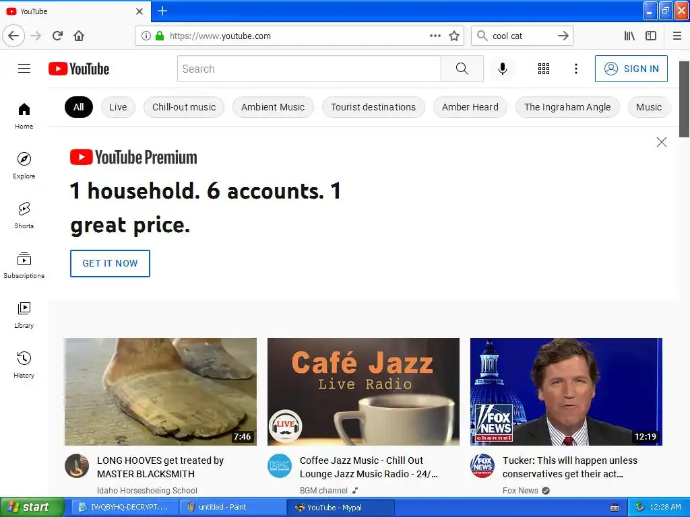
Task: Click the 'cool cat' browser search box
Action: pyautogui.click(x=522, y=36)
